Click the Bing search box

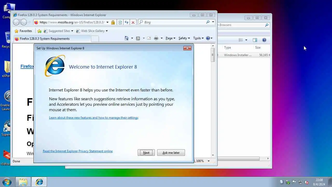pyautogui.click(x=174, y=22)
